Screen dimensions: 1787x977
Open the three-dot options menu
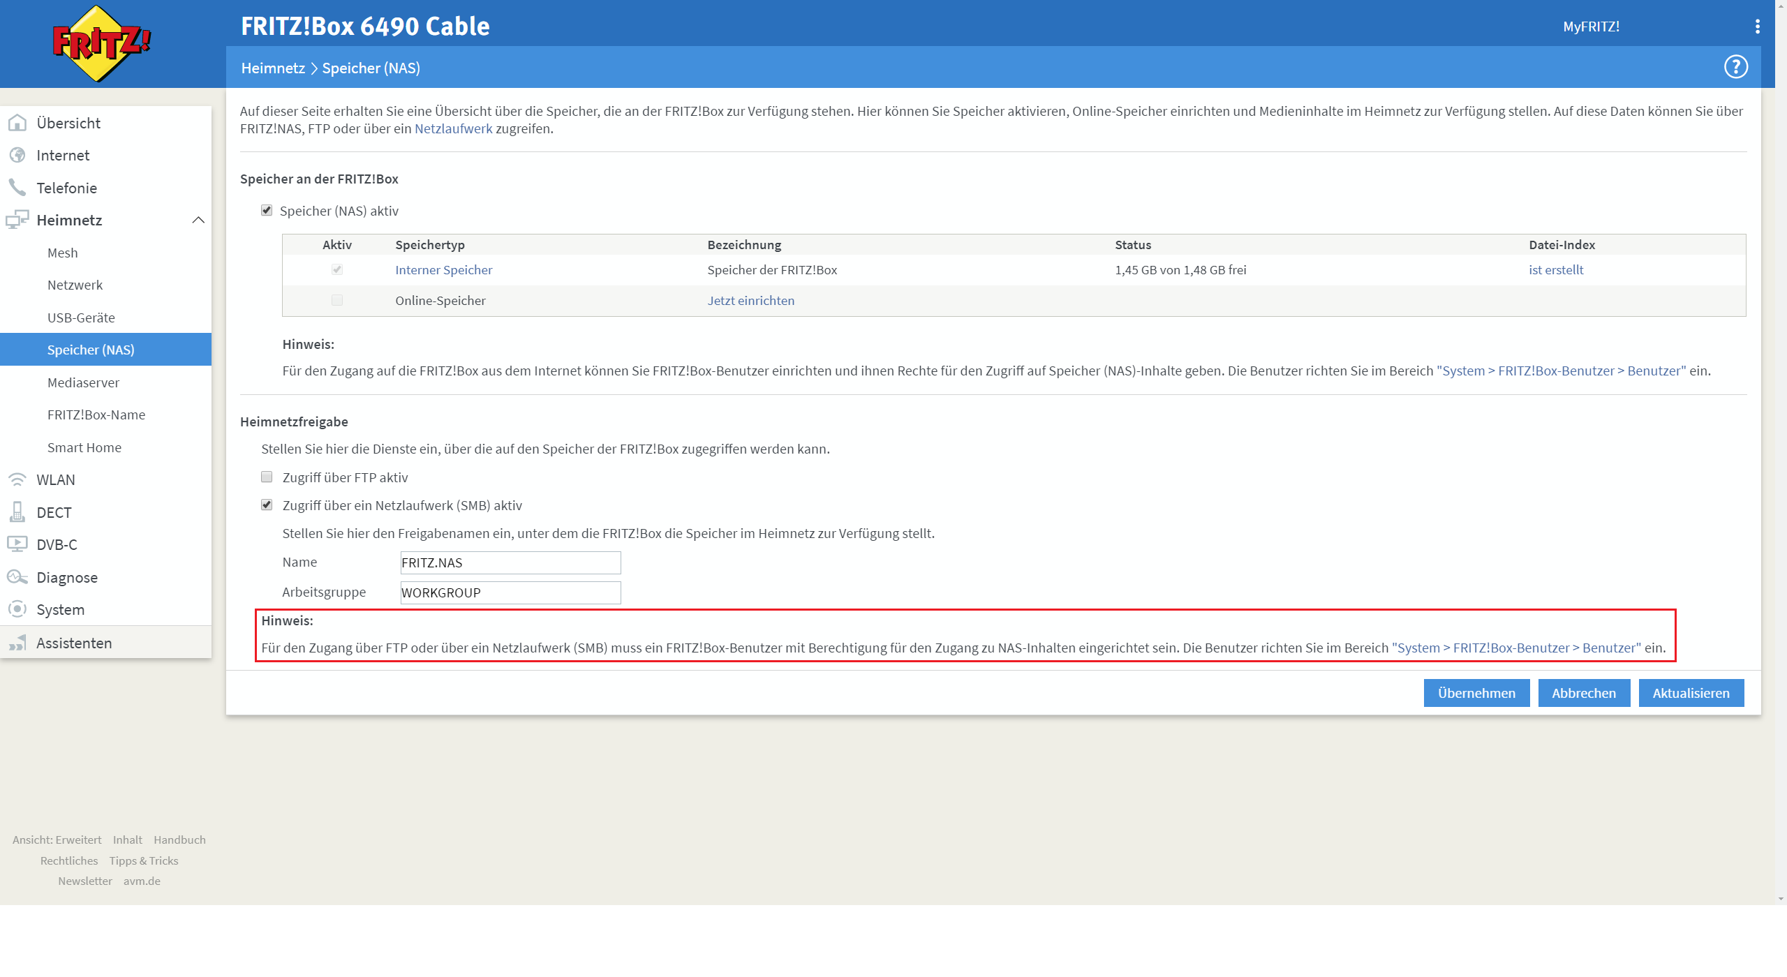pyautogui.click(x=1757, y=27)
